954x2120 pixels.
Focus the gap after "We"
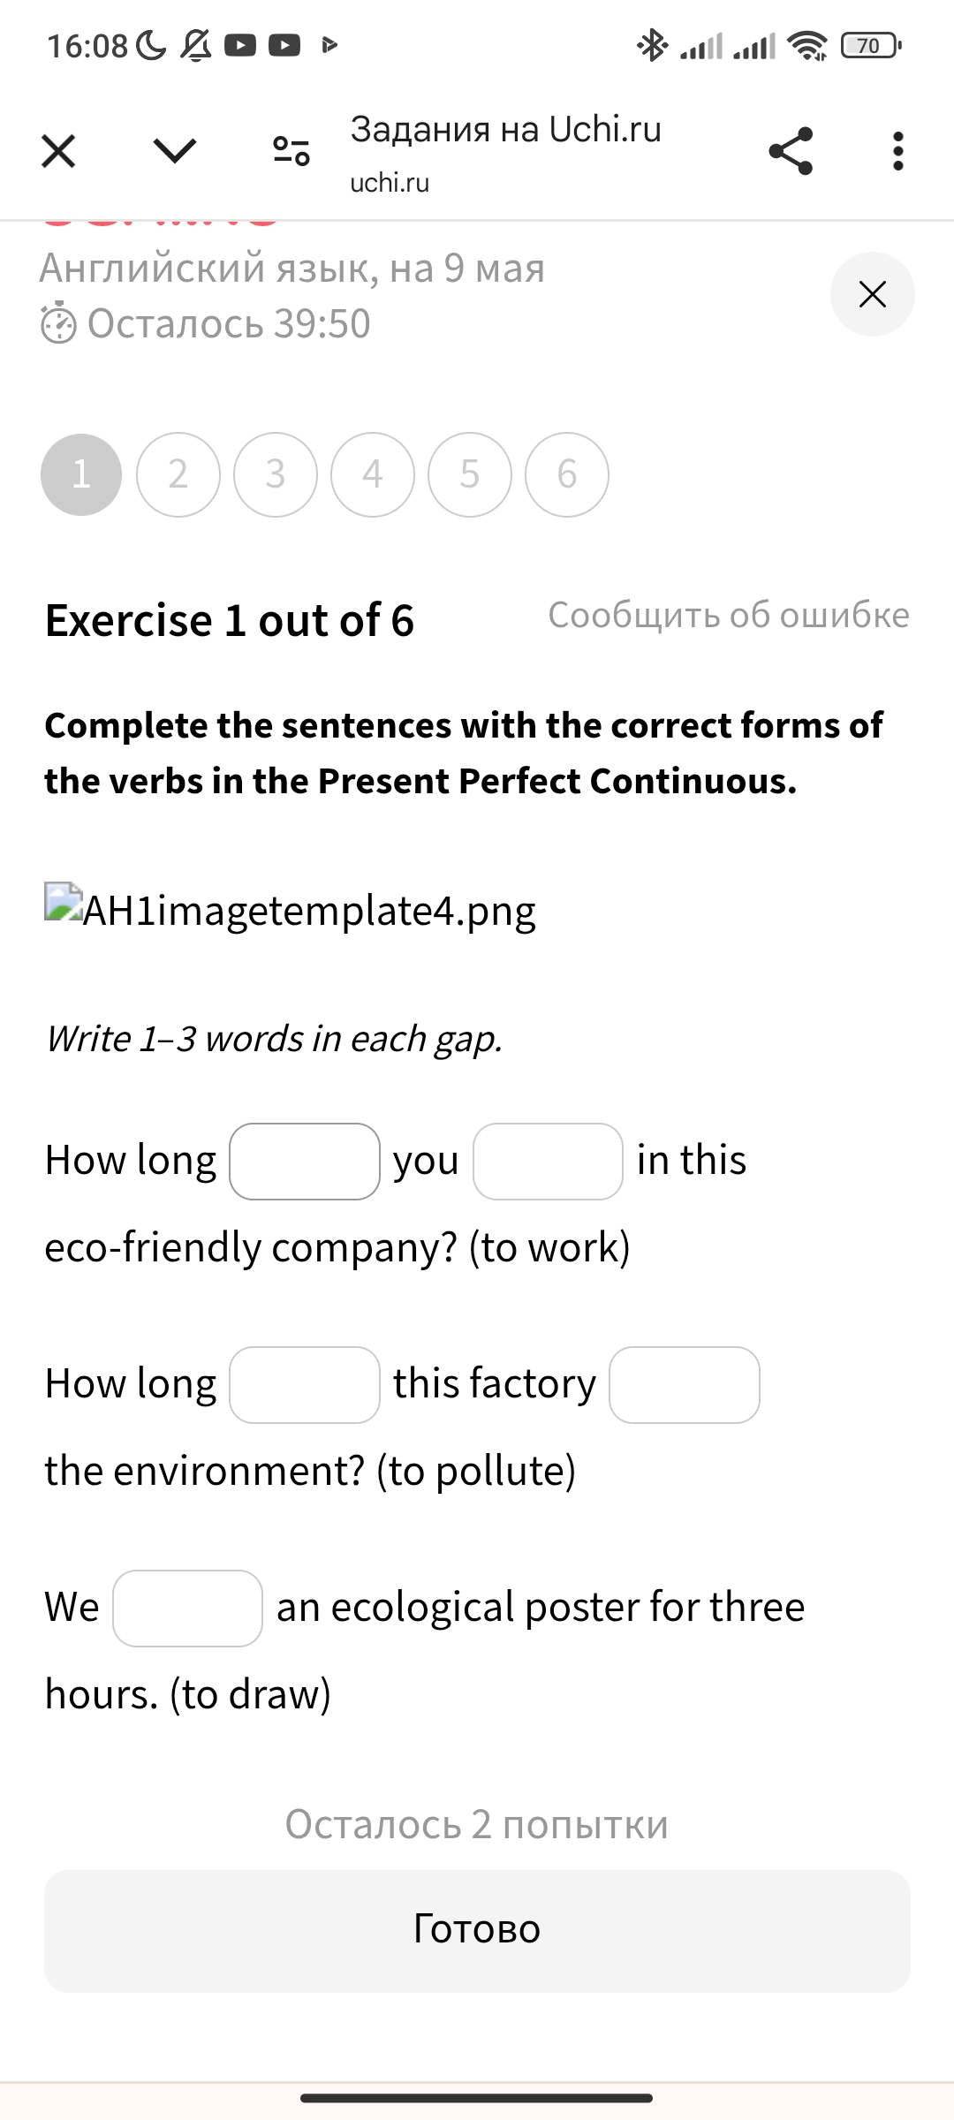(x=187, y=1609)
